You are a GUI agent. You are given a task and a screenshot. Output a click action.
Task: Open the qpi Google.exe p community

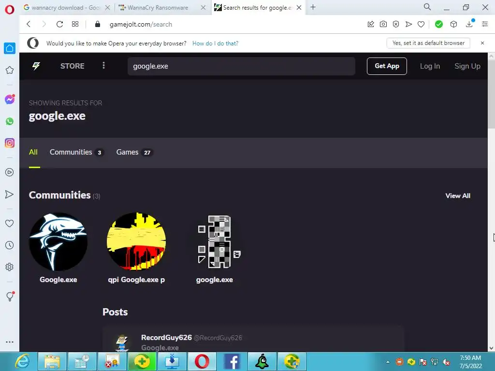136,242
